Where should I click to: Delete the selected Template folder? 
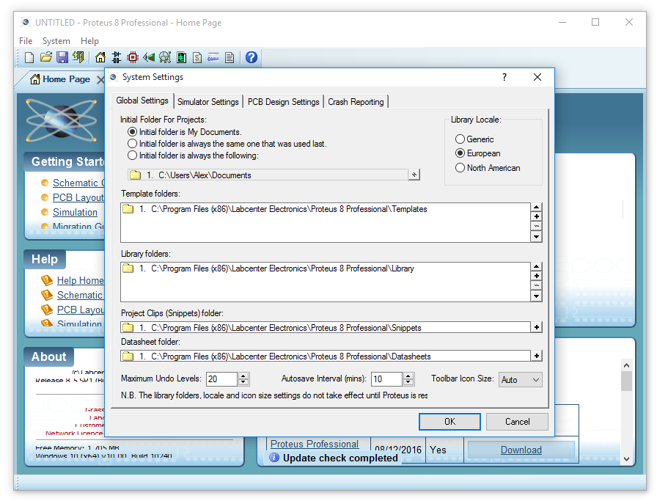click(536, 227)
